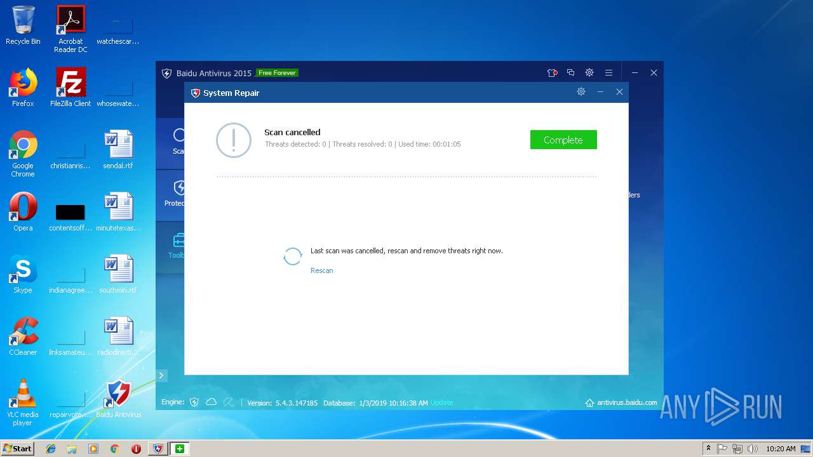Open media player from taskbar
The image size is (813, 457).
(93, 449)
